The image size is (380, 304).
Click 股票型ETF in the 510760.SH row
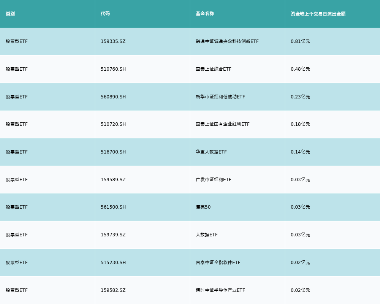click(x=17, y=69)
